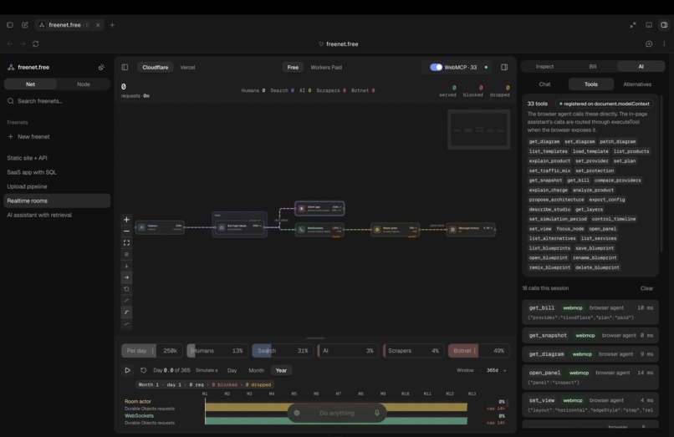Select the Message history node
This screenshot has width=674, height=437.
pyautogui.click(x=471, y=230)
